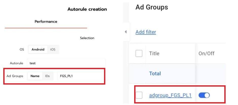
Task: Open the Selection section
Action: (87, 38)
